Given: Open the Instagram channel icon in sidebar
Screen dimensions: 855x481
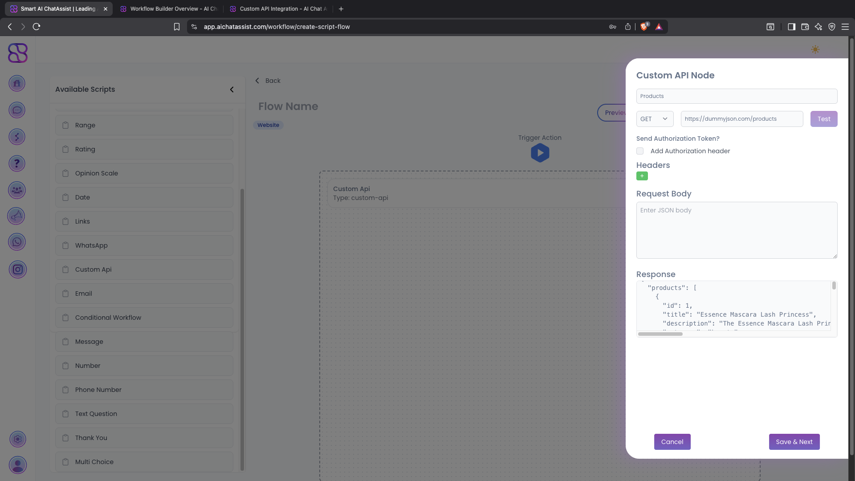Looking at the screenshot, I should click(x=18, y=269).
